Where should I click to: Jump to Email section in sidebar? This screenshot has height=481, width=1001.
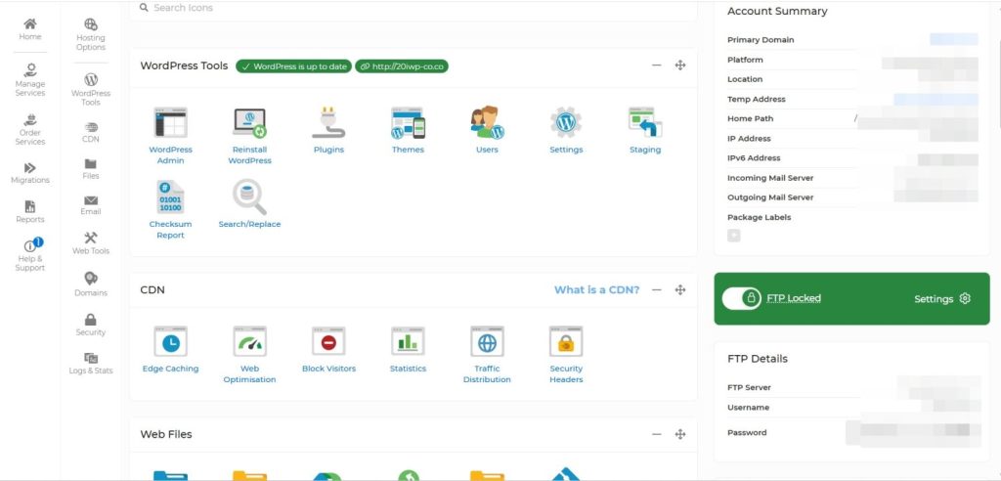(x=91, y=205)
